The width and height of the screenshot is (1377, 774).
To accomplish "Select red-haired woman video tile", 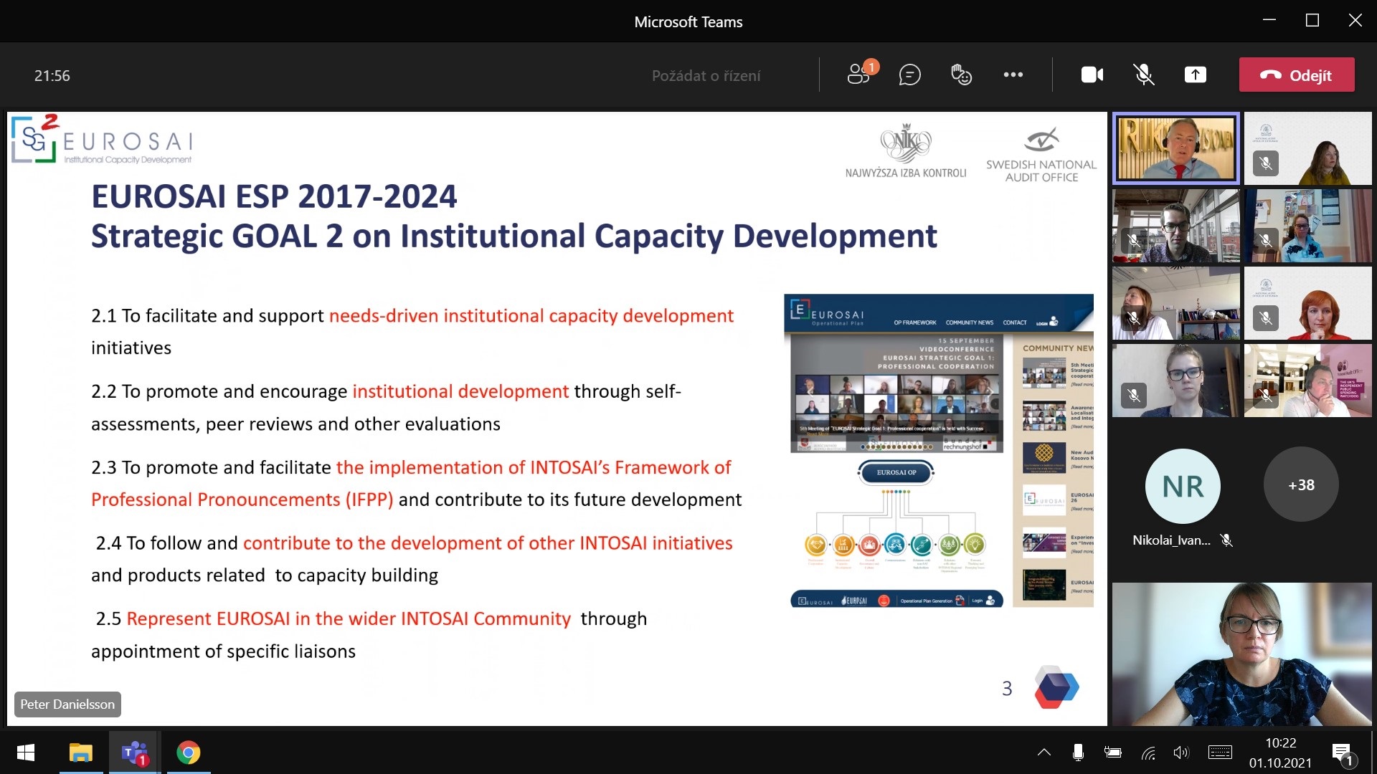I will [1308, 303].
